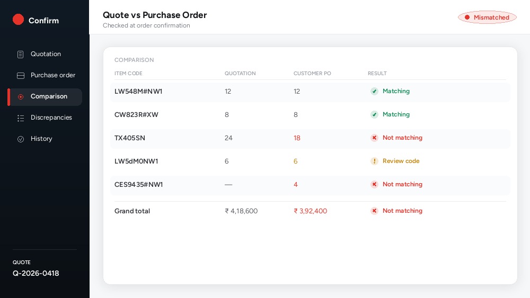Select item code TX405SN

[x=130, y=138]
